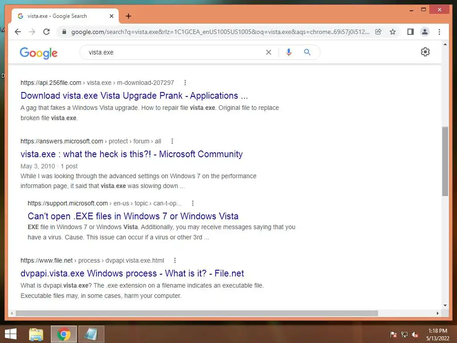Open more options for the answers.microsoft.com result

pos(172,141)
